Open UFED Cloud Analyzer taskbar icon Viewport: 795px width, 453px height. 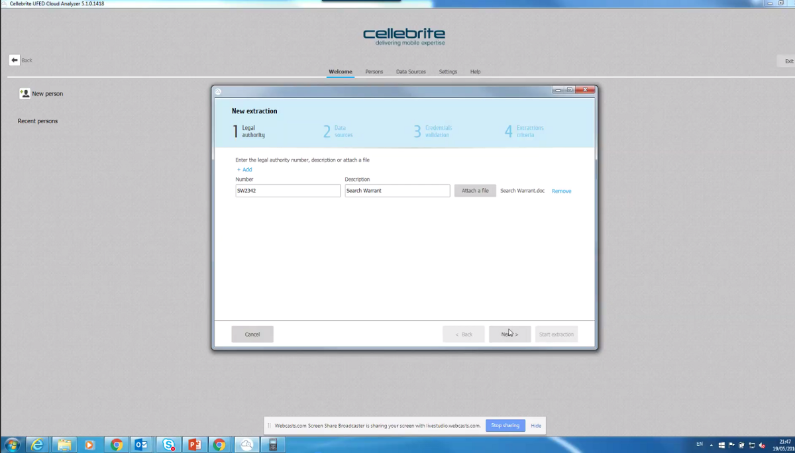point(246,444)
